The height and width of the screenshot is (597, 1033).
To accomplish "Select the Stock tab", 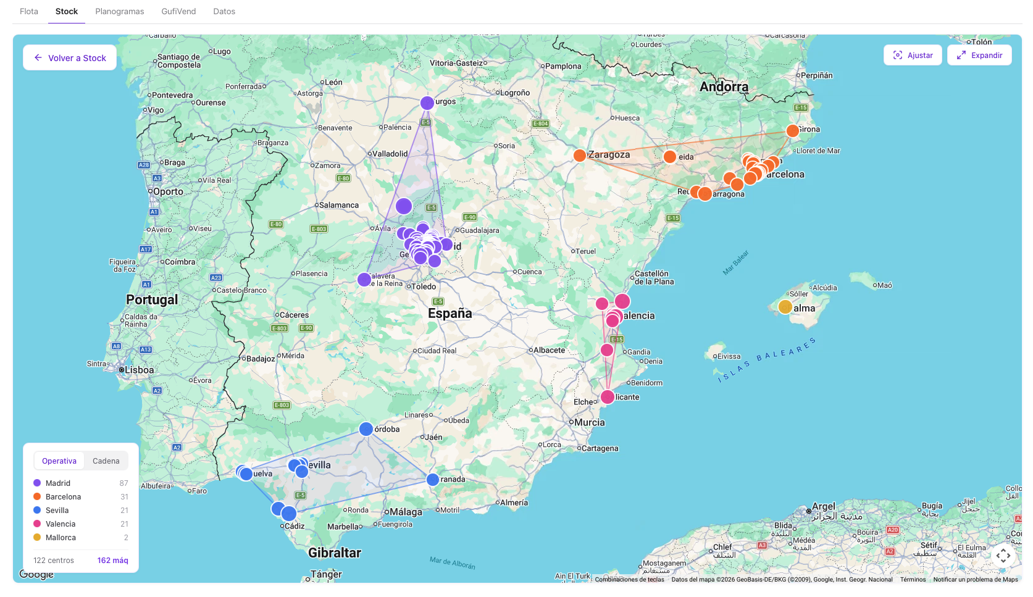I will 67,11.
